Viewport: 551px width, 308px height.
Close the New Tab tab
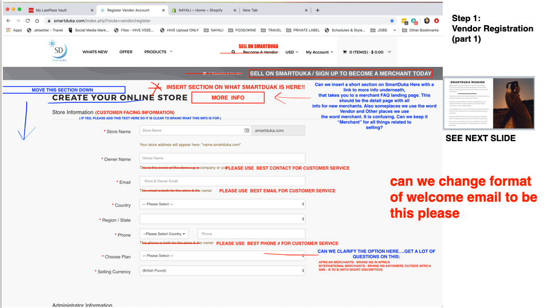[306, 10]
